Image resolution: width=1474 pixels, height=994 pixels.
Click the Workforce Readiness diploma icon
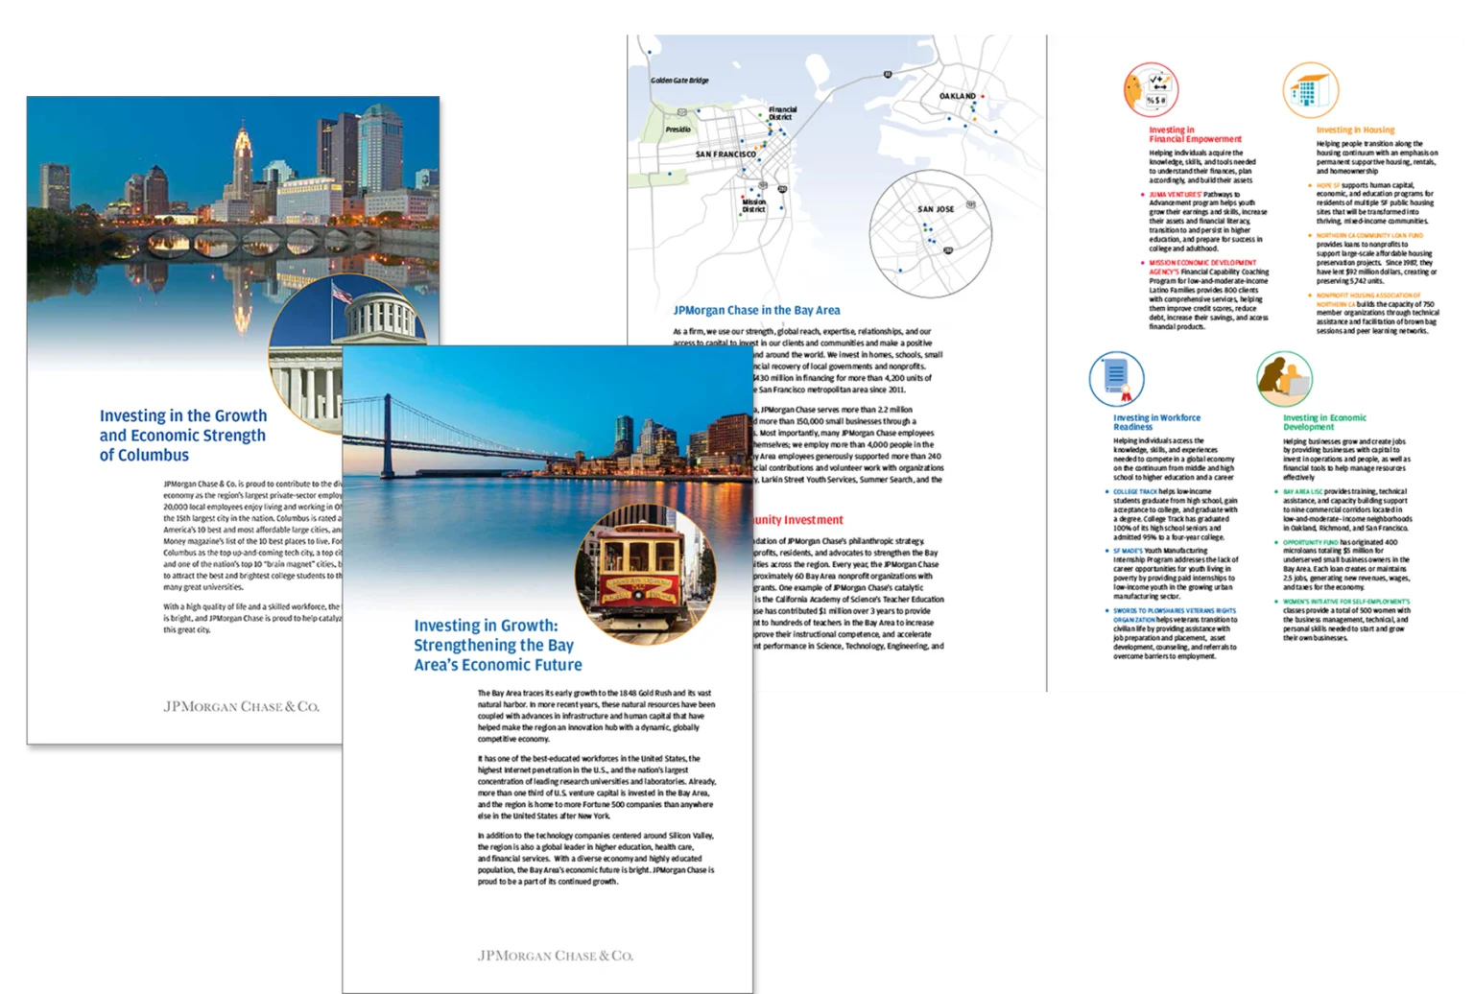coord(1116,379)
